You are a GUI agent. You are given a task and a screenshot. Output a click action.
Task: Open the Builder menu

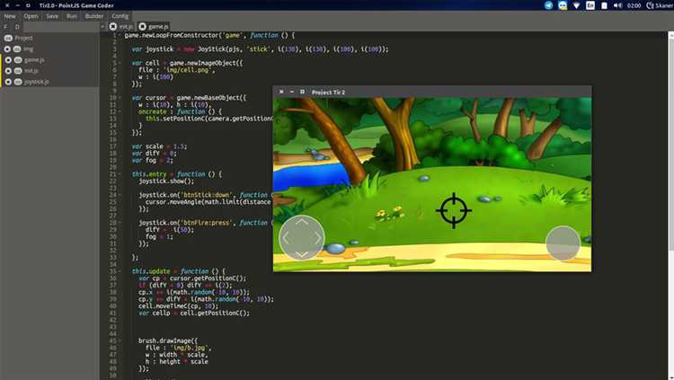click(x=93, y=16)
